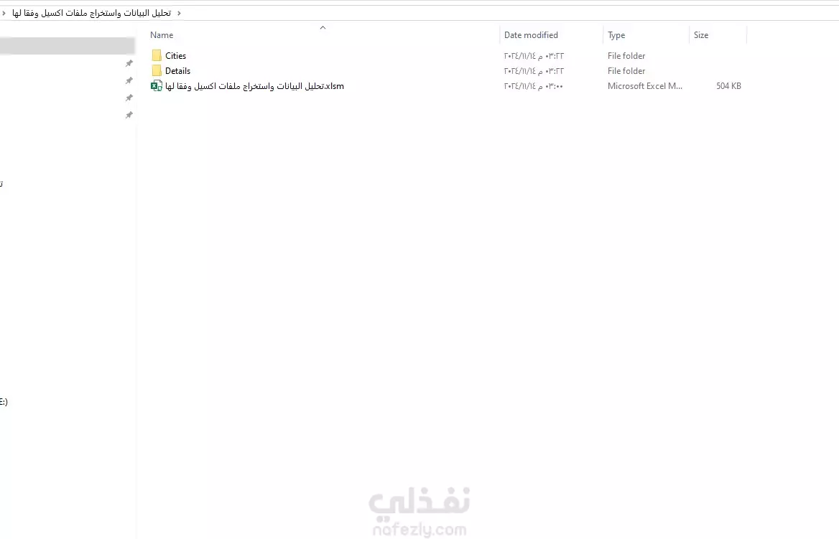Click the second pin icon in sidebar
This screenshot has height=539, width=839.
tap(129, 80)
